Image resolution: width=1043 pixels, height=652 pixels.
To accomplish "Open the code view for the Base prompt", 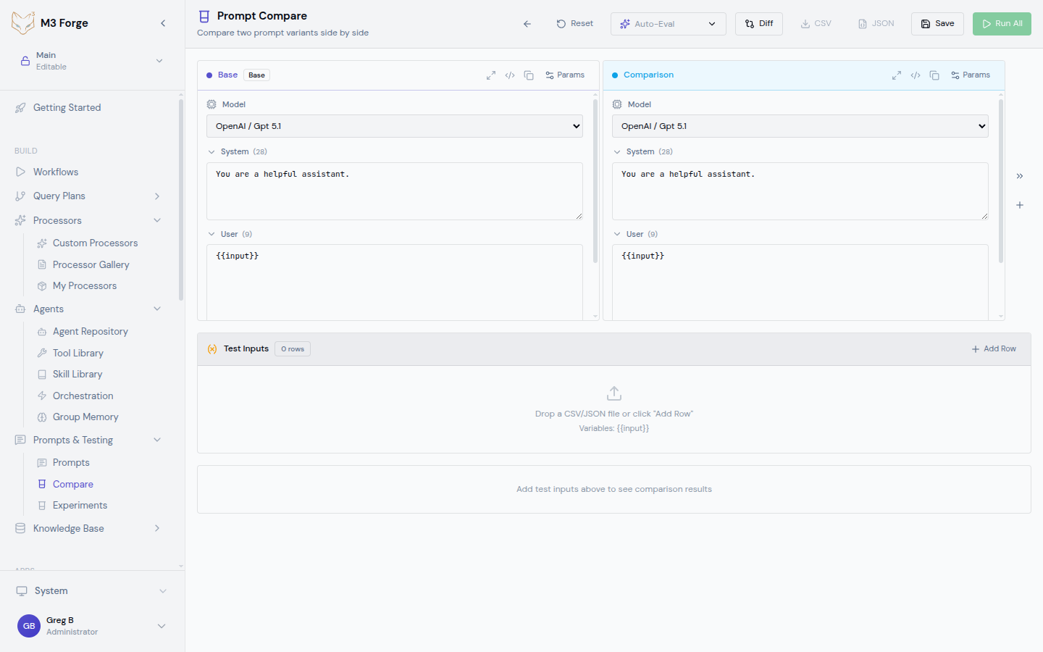I will [x=510, y=75].
